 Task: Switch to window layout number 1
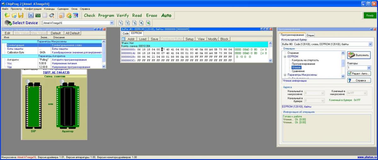pyautogui.click(x=121, y=23)
